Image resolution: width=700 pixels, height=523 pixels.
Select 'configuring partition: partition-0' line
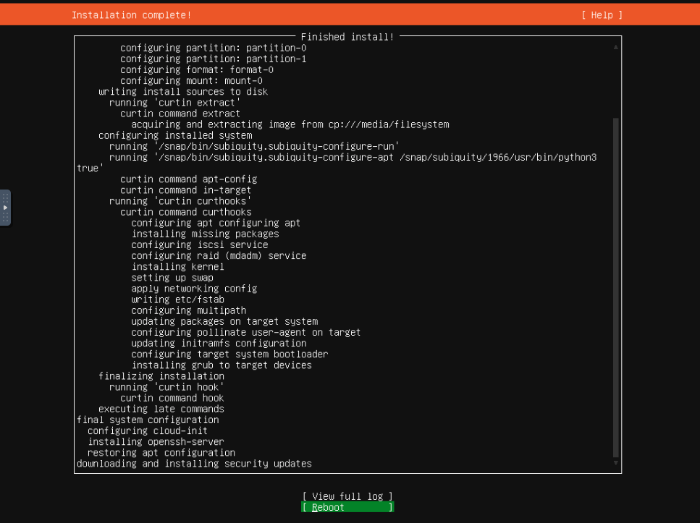click(214, 48)
